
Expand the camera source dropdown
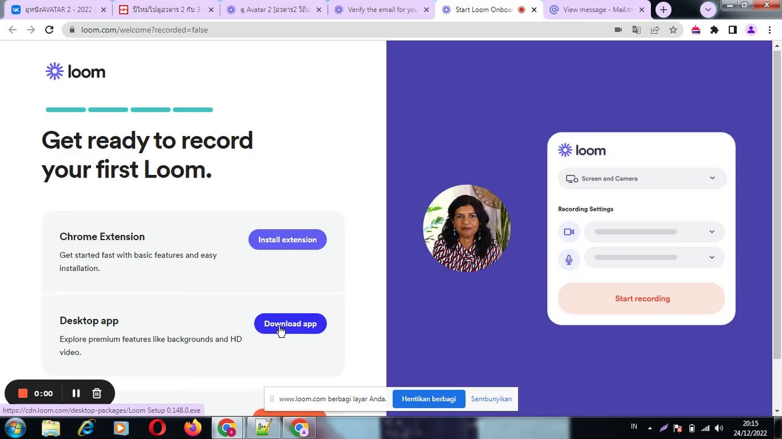pos(654,232)
